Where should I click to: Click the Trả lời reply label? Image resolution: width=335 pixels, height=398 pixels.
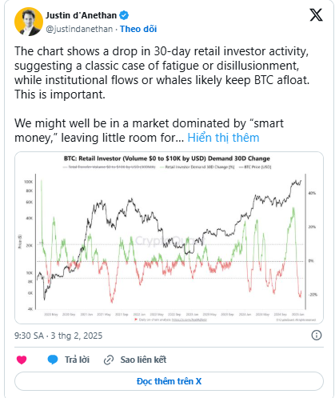coord(77,360)
